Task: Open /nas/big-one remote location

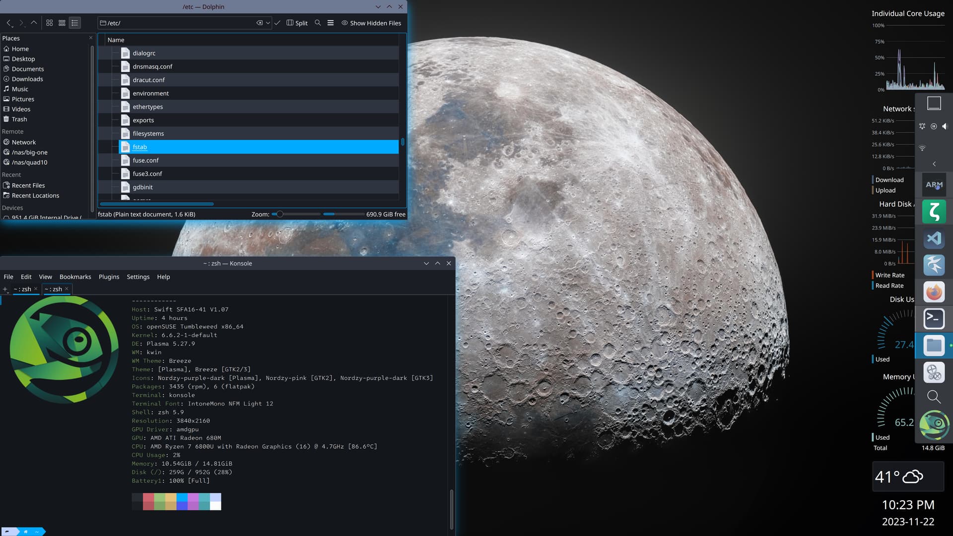Action: click(x=46, y=152)
